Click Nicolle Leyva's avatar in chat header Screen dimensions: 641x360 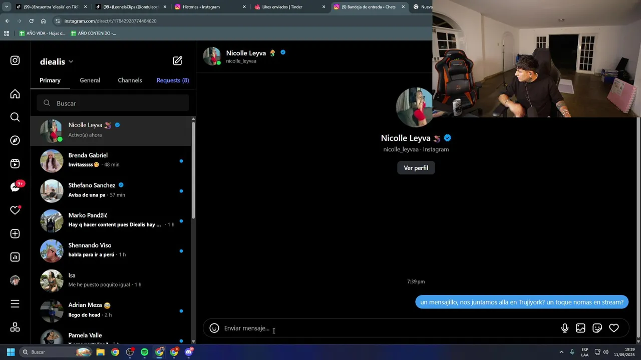(212, 56)
